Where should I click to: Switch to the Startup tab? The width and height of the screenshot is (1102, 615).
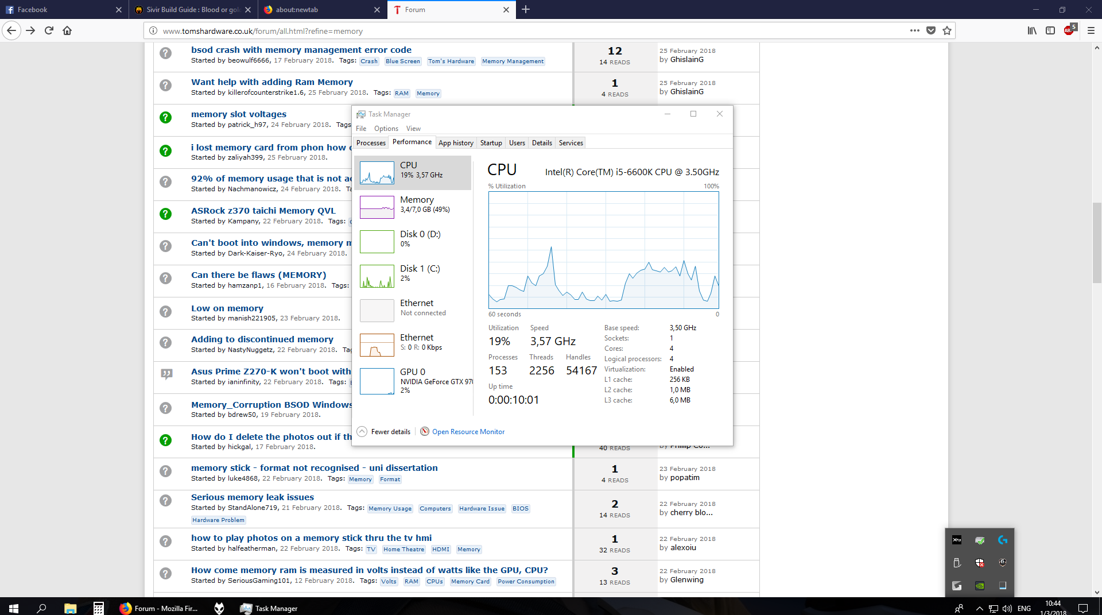491,143
